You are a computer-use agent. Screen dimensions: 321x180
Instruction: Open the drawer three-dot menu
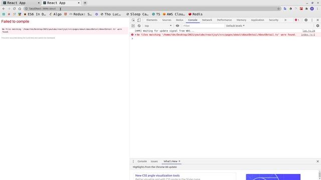pyautogui.click(x=133, y=161)
